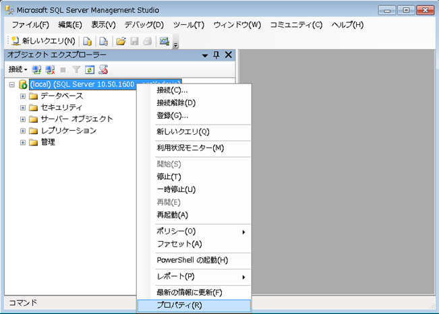
Task: Open the ファイル(F) menu
Action: point(30,25)
